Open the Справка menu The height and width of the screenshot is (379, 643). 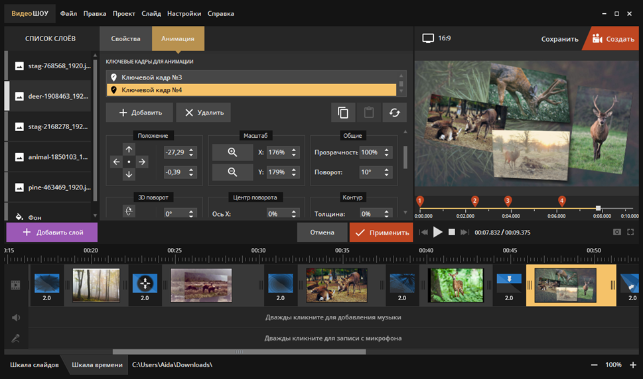click(220, 13)
